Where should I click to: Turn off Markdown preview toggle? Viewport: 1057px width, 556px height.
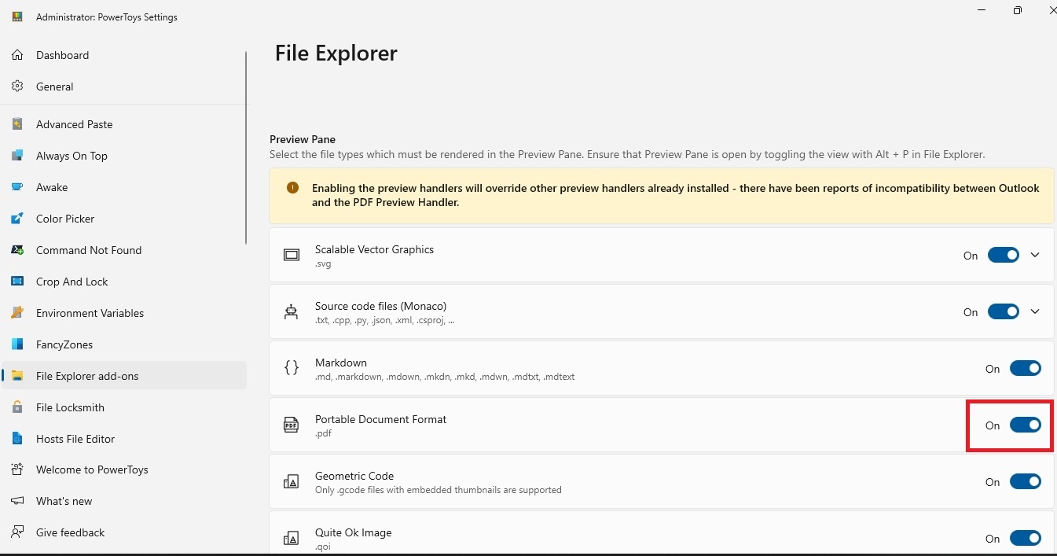(1025, 369)
